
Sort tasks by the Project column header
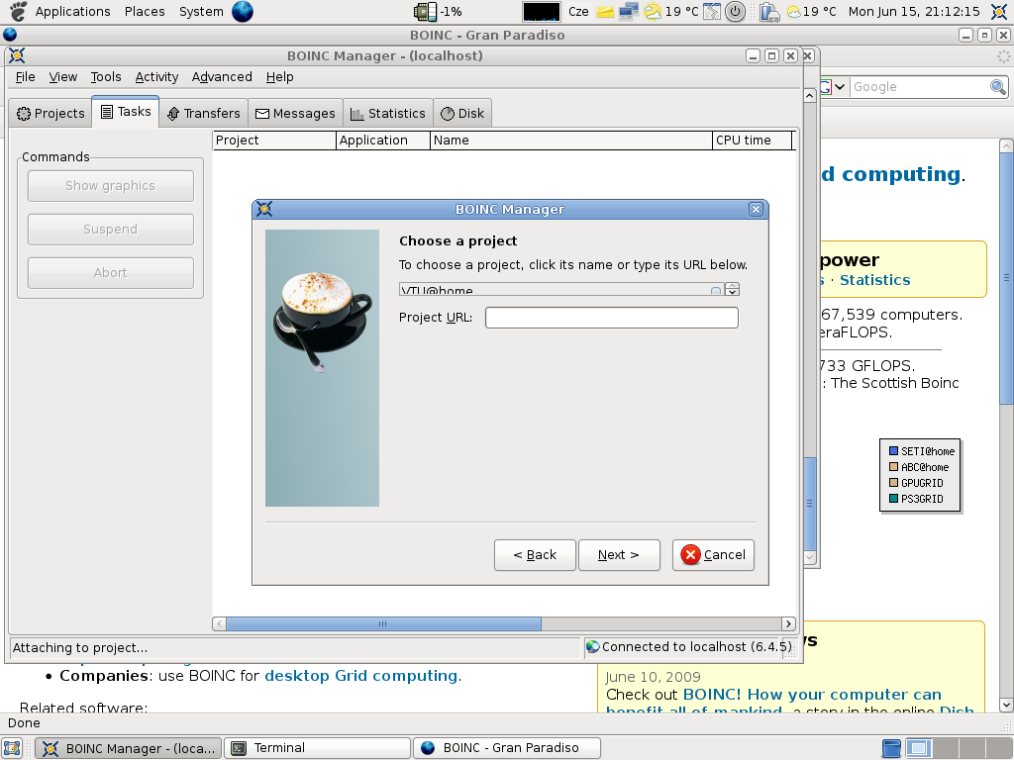click(274, 141)
